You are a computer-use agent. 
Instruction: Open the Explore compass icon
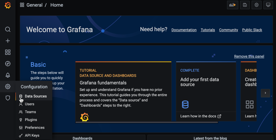coord(8,64)
